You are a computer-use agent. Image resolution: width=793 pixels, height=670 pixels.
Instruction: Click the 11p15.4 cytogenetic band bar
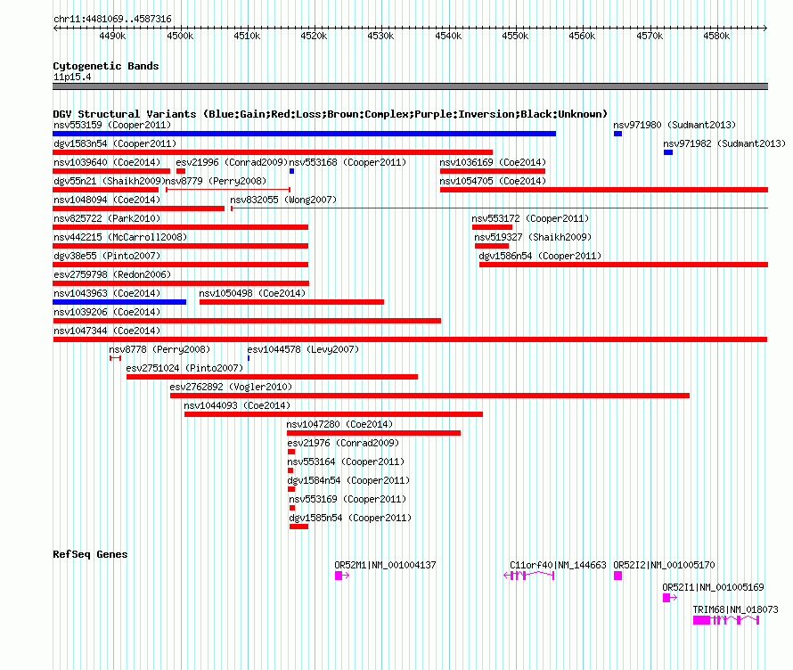point(410,86)
